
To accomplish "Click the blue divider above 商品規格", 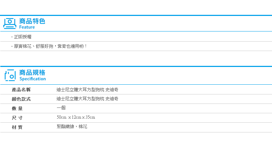I will pos(136,66).
